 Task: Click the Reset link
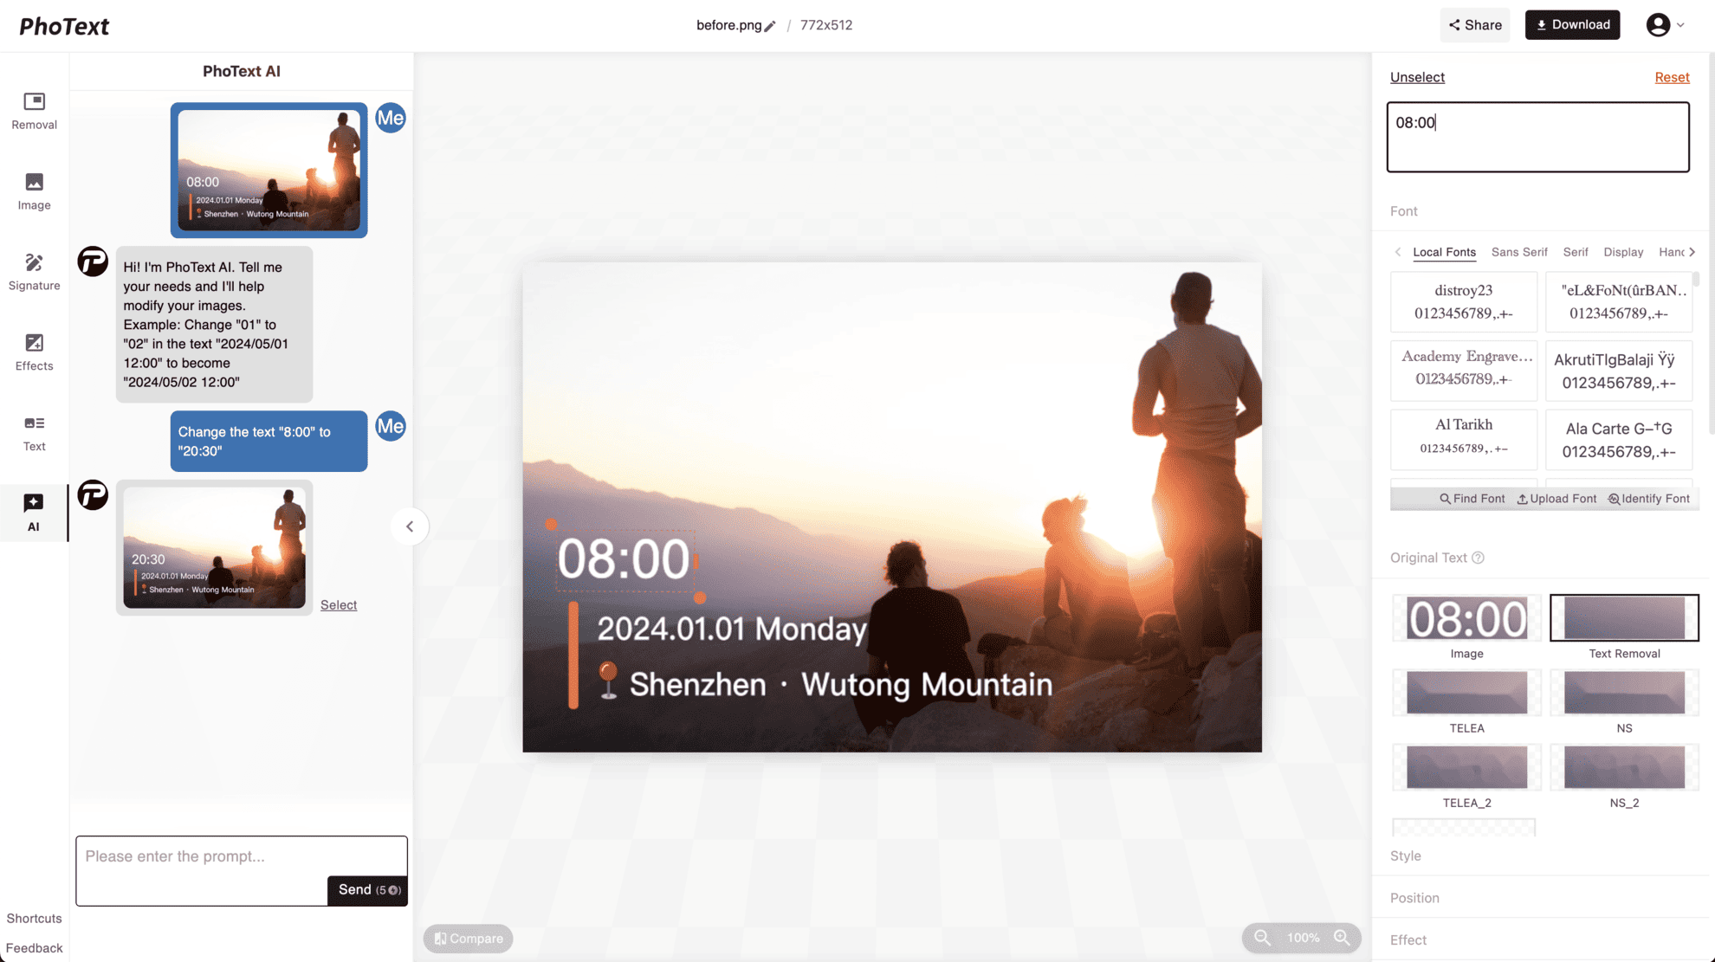click(1672, 77)
